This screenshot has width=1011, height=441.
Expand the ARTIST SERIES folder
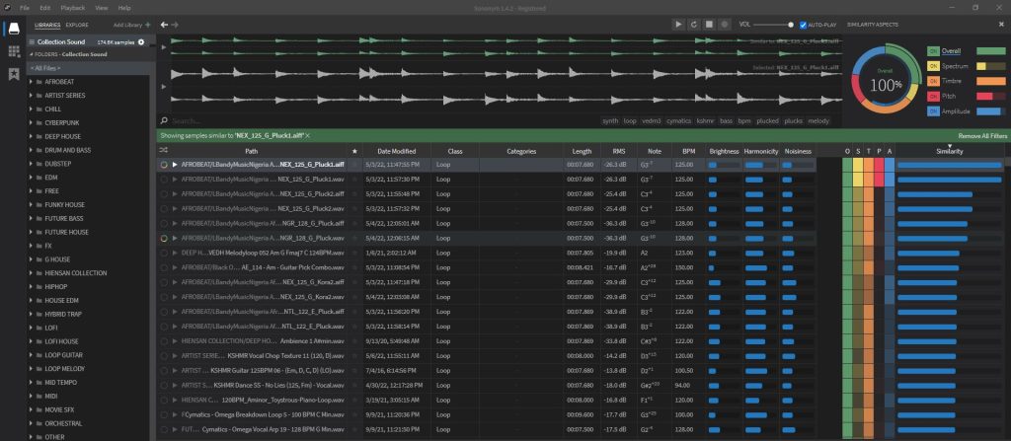pyautogui.click(x=31, y=96)
